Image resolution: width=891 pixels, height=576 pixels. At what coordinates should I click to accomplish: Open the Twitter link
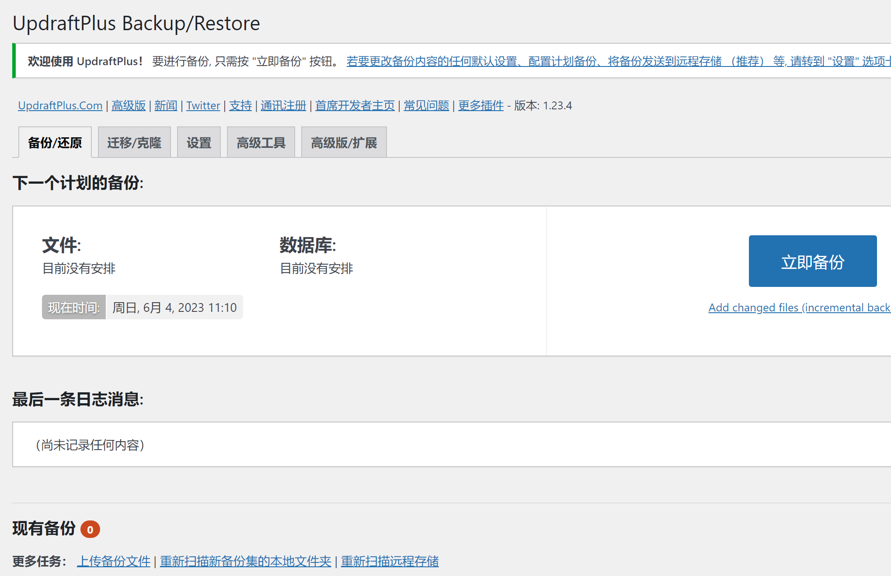pyautogui.click(x=203, y=105)
